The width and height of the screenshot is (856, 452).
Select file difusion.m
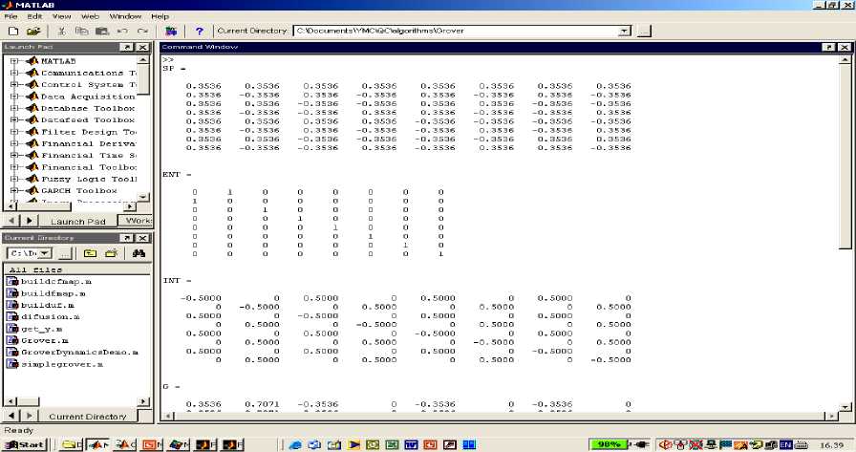[x=51, y=316]
